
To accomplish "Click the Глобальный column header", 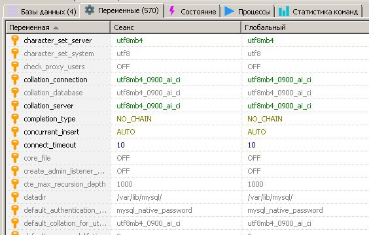I will coord(306,27).
